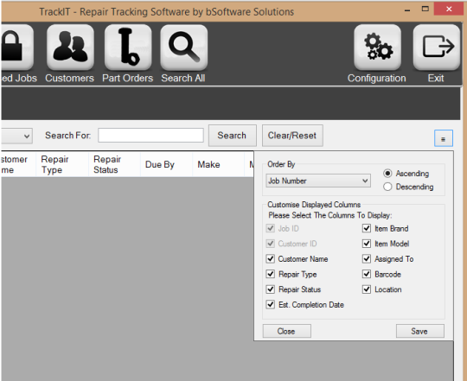This screenshot has width=467, height=381.
Task: Click the Exit arrow icon
Action: coord(437,47)
